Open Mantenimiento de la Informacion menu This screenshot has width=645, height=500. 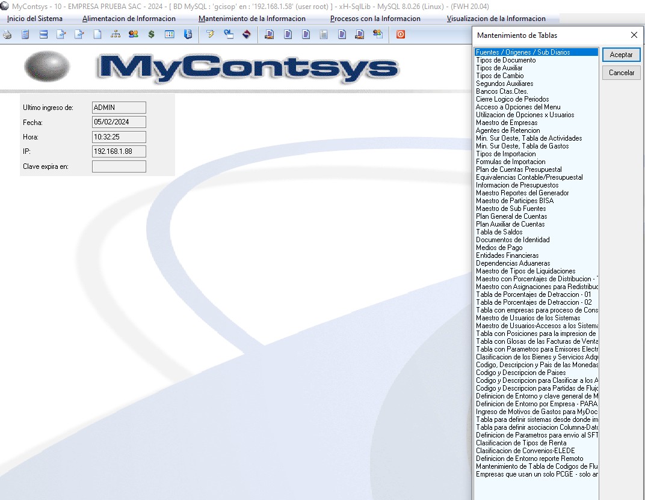[x=252, y=19]
